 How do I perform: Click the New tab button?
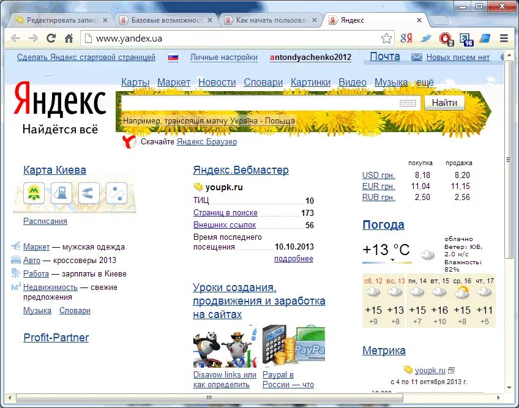[x=439, y=20]
